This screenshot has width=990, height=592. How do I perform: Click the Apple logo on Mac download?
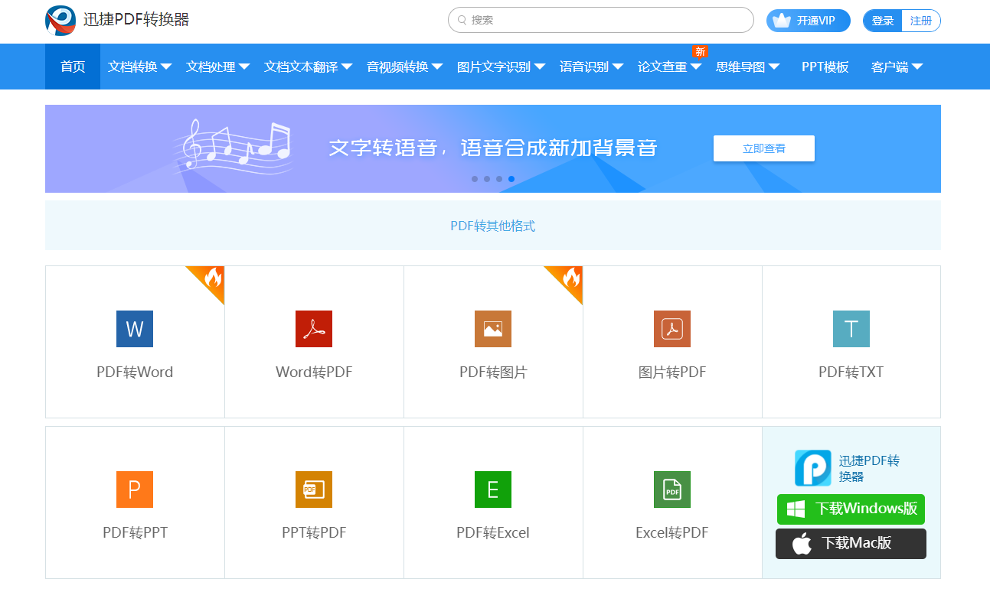(x=802, y=544)
